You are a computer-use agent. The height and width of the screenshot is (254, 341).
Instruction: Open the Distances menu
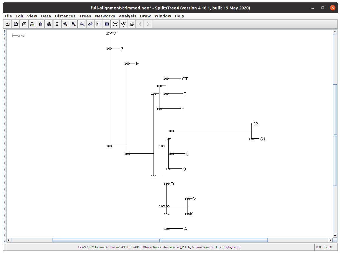(65, 16)
